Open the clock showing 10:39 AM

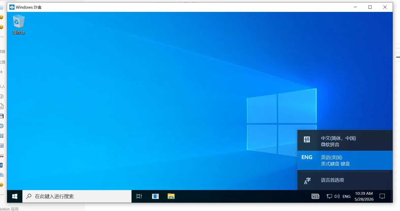point(364,196)
